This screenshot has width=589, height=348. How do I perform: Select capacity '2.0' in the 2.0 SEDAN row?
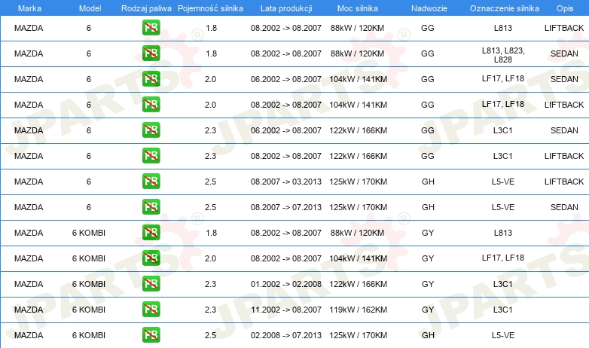[210, 79]
